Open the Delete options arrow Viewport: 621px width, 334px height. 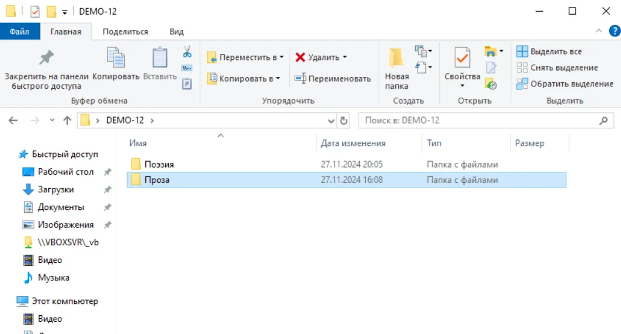click(345, 58)
